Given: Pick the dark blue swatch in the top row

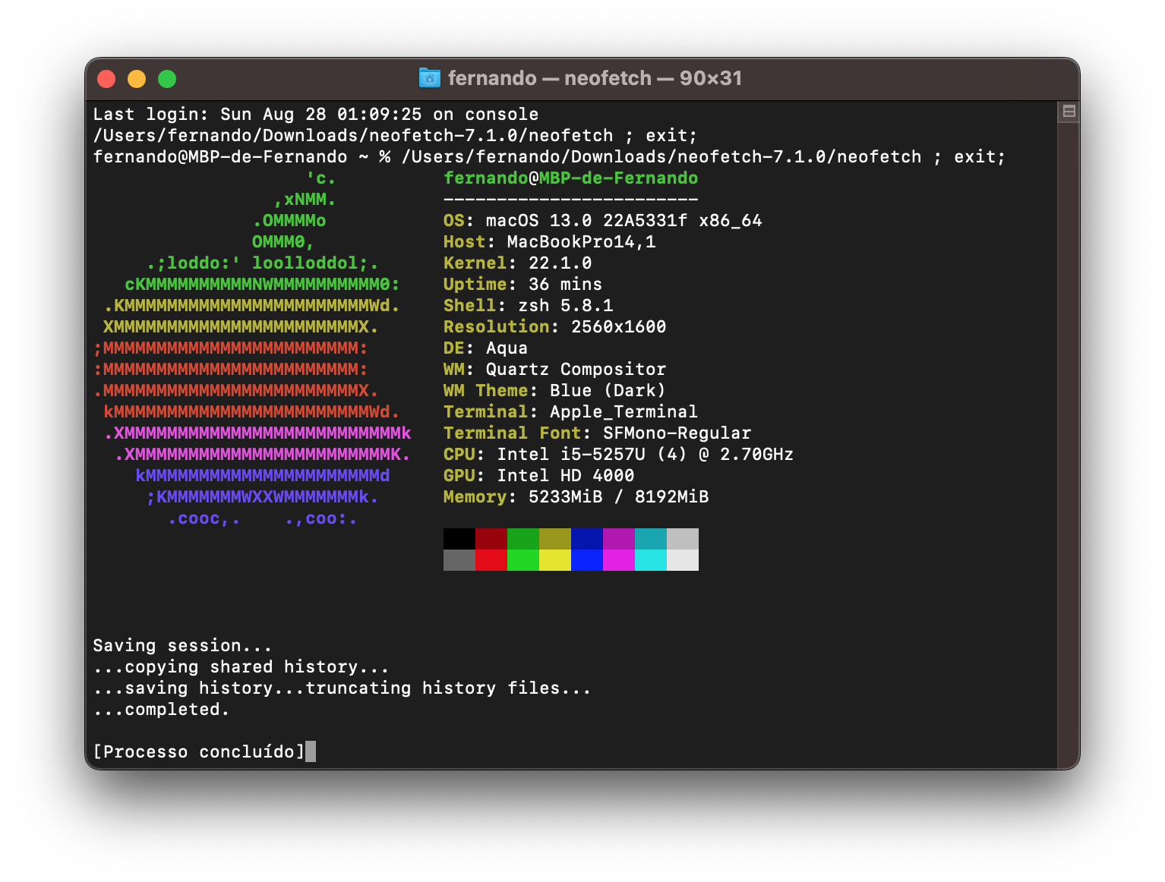Looking at the screenshot, I should [587, 539].
